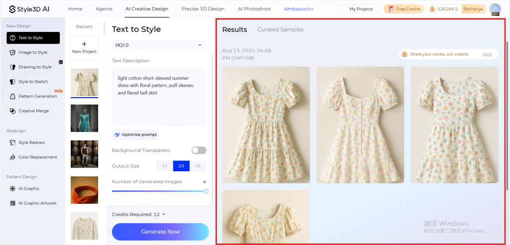This screenshot has height=245, width=510.
Task: Open the Creative Merge icon
Action: point(12,111)
